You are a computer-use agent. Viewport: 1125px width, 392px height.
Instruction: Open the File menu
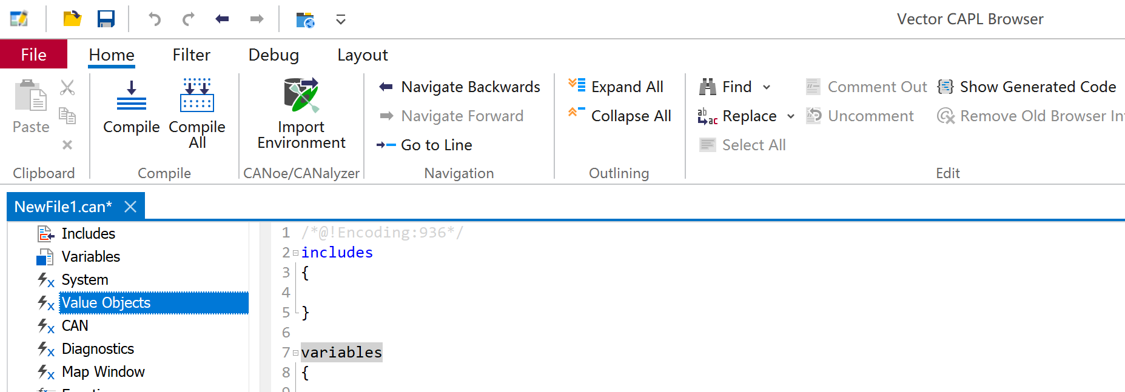[x=33, y=55]
